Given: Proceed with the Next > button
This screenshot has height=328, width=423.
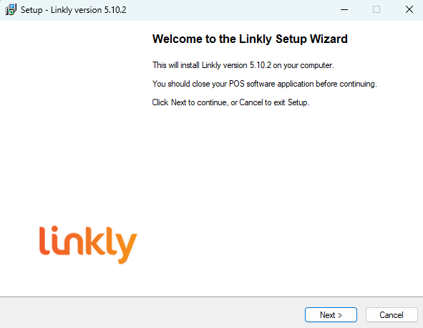Looking at the screenshot, I should pos(331,315).
